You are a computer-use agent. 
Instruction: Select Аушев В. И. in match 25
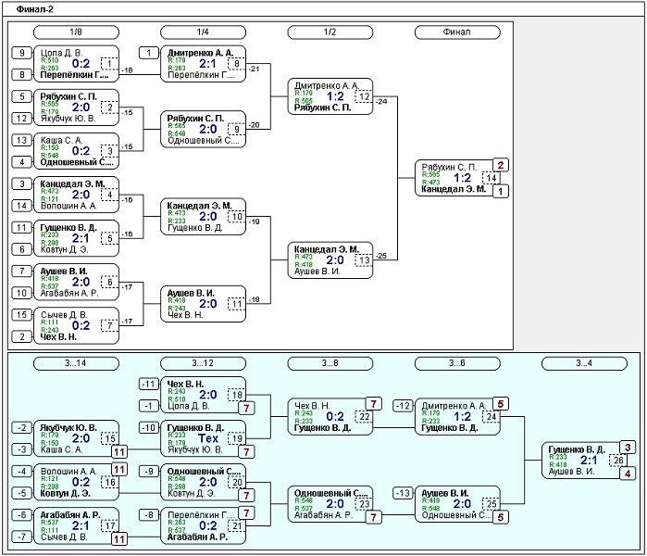[x=445, y=493]
